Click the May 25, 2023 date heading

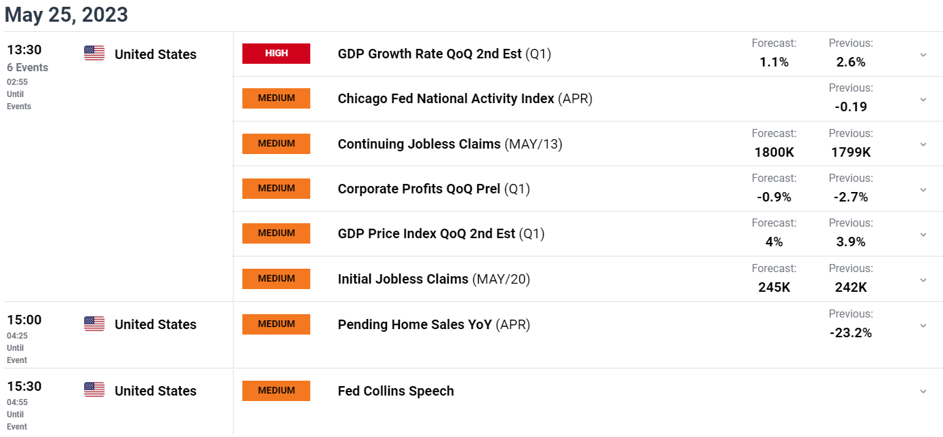(67, 14)
